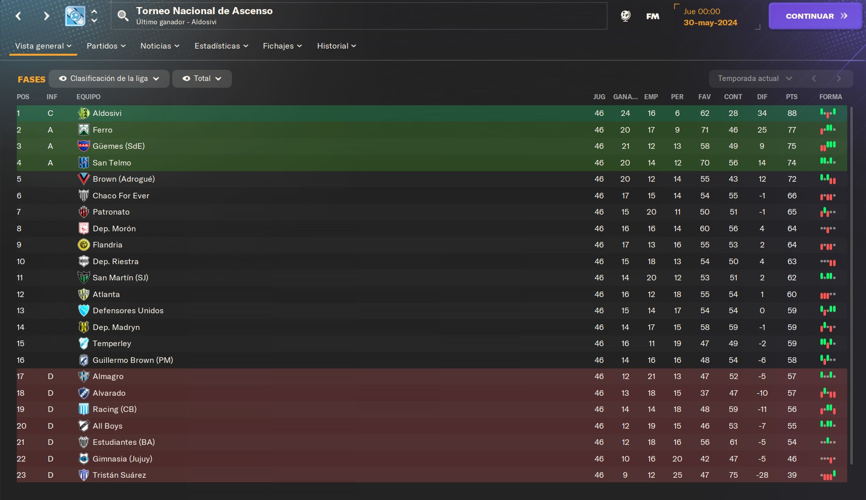Click the CONTINUAR button
The image size is (866, 500).
(815, 16)
